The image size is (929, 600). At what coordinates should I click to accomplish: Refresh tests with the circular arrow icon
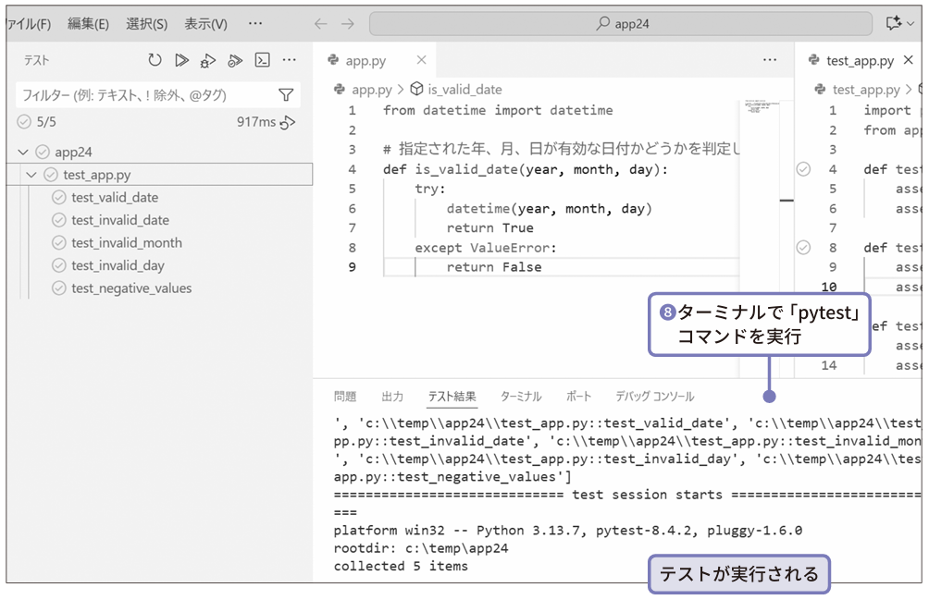[155, 60]
